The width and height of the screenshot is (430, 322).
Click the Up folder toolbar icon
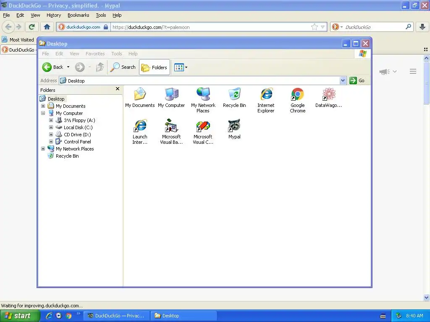coord(100,67)
